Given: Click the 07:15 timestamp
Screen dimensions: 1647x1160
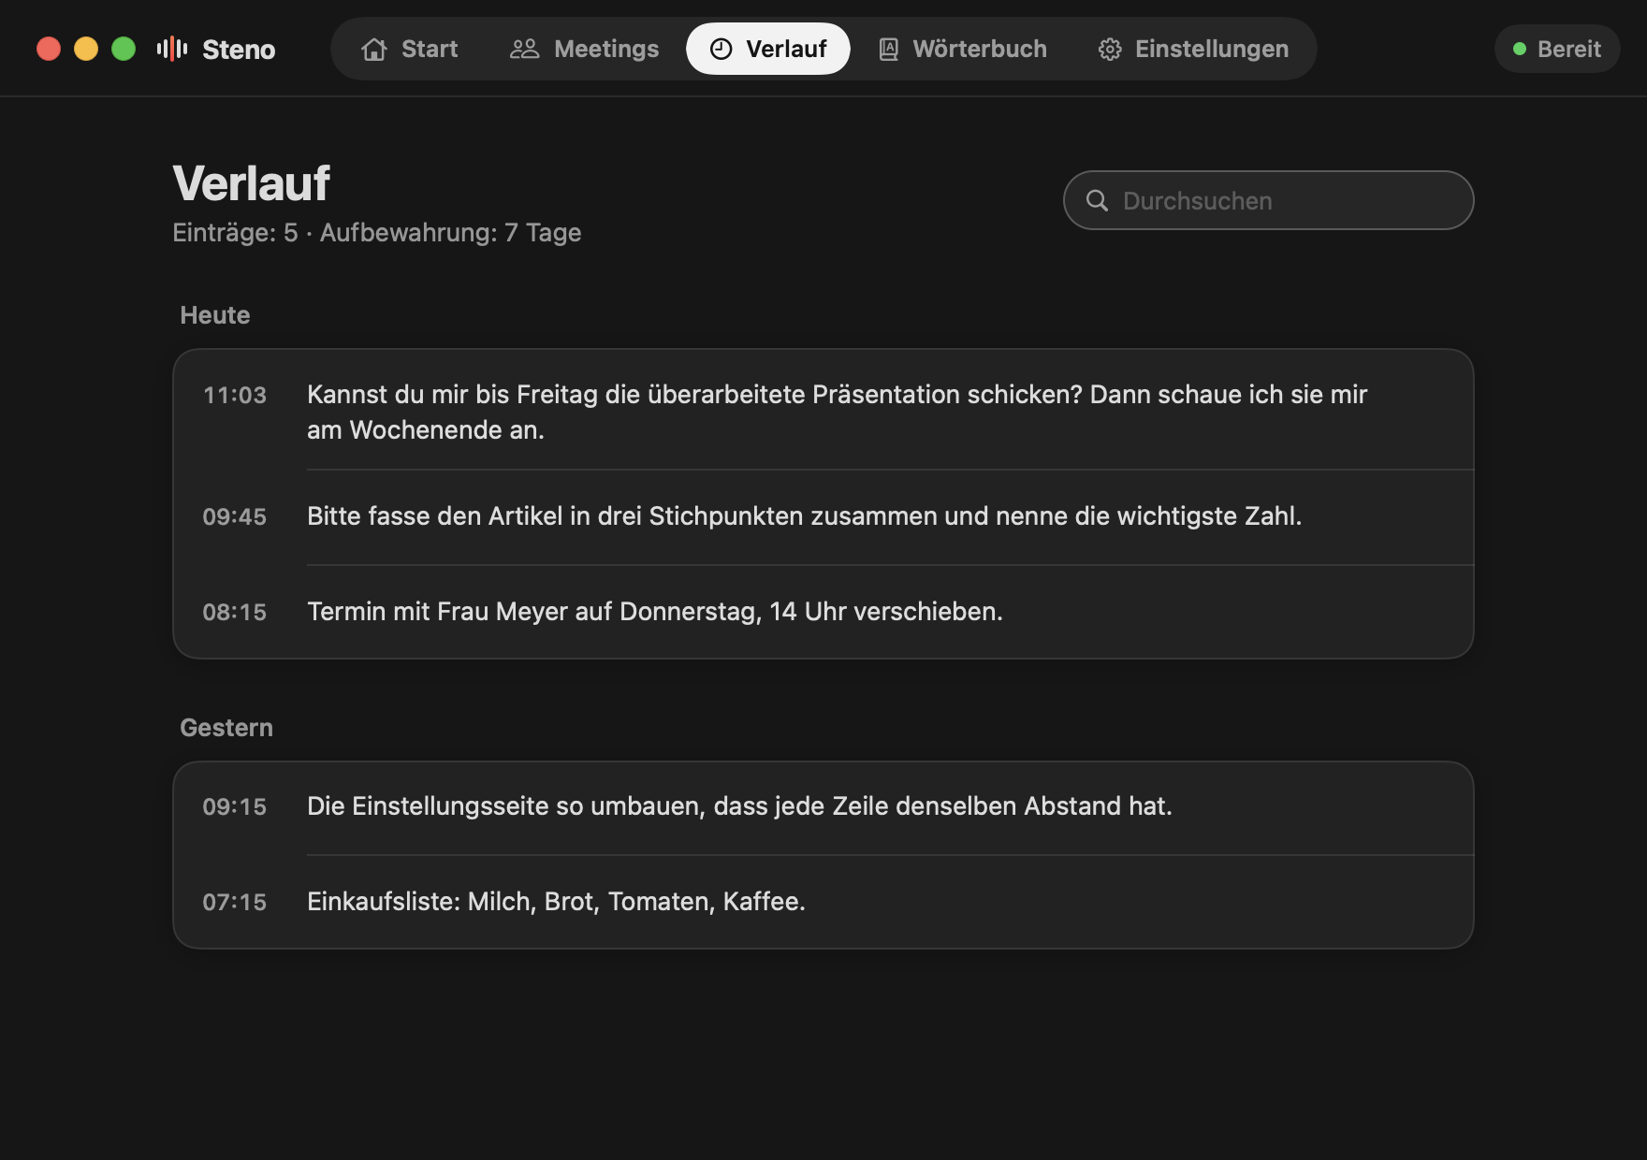Looking at the screenshot, I should [x=235, y=903].
